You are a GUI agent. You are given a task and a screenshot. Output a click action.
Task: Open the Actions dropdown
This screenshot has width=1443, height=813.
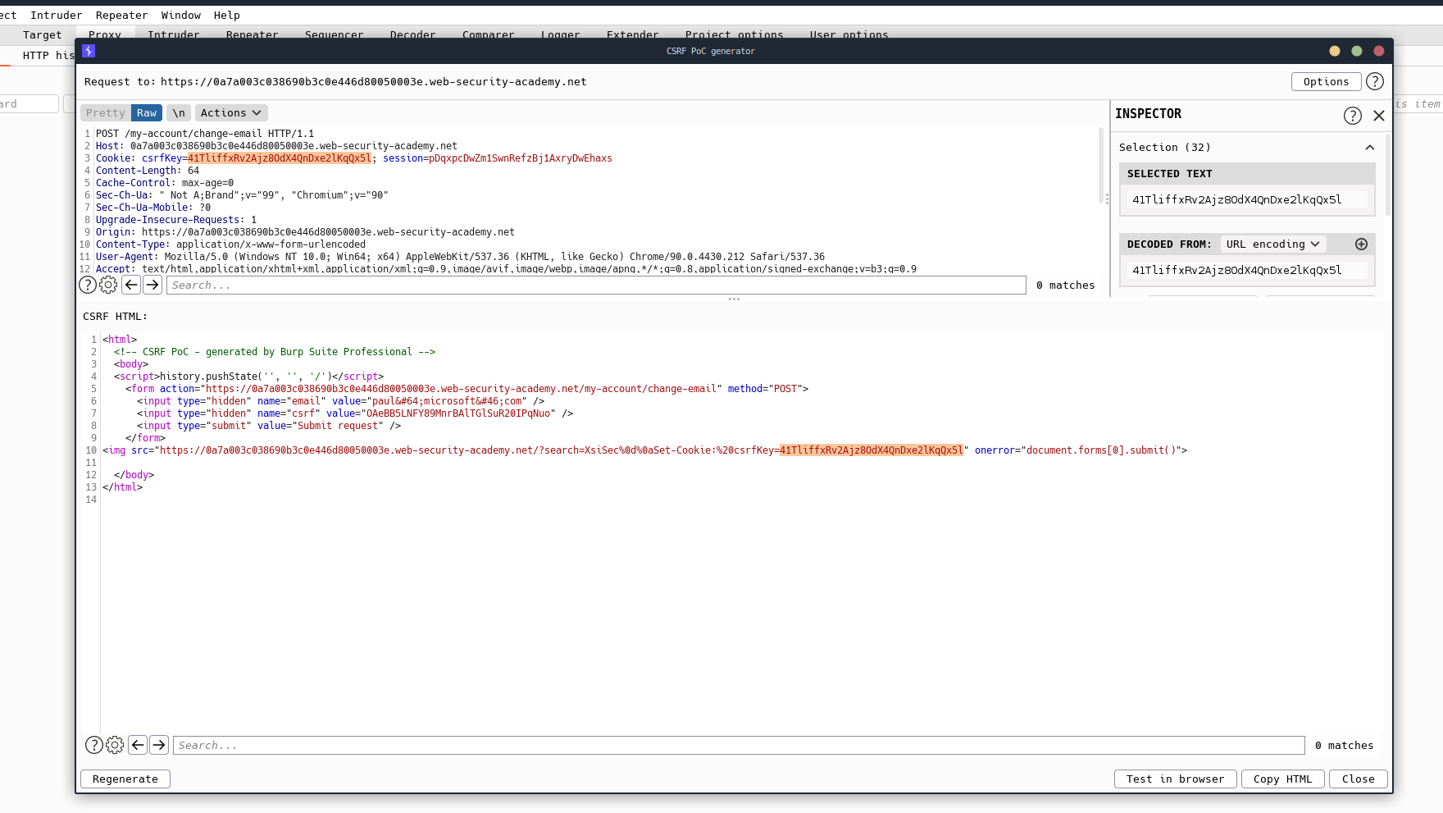231,113
